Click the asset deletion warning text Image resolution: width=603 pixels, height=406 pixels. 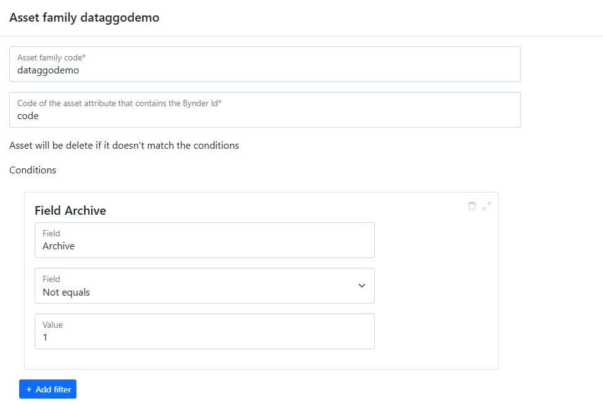pyautogui.click(x=124, y=145)
